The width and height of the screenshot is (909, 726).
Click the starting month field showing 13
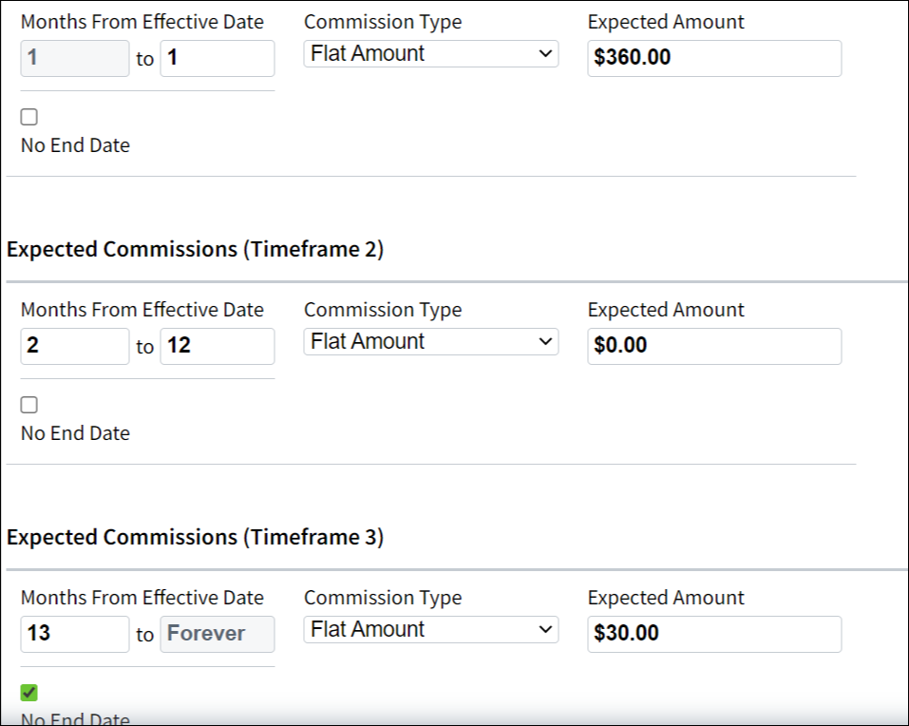pos(74,634)
